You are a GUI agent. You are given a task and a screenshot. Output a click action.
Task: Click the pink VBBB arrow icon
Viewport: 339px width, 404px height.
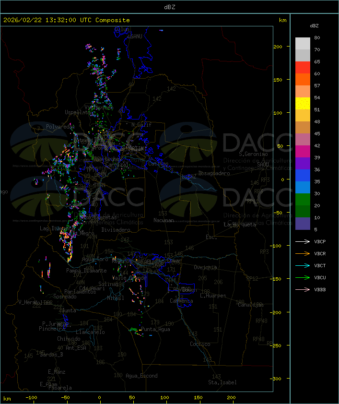pyautogui.click(x=303, y=289)
